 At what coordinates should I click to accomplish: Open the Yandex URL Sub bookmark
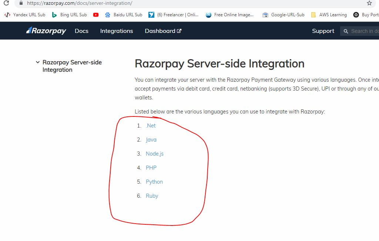(25, 15)
